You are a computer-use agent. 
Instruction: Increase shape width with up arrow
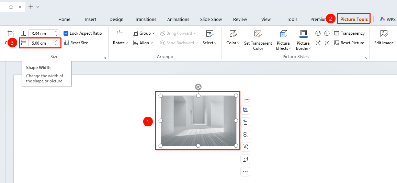tap(56, 41)
